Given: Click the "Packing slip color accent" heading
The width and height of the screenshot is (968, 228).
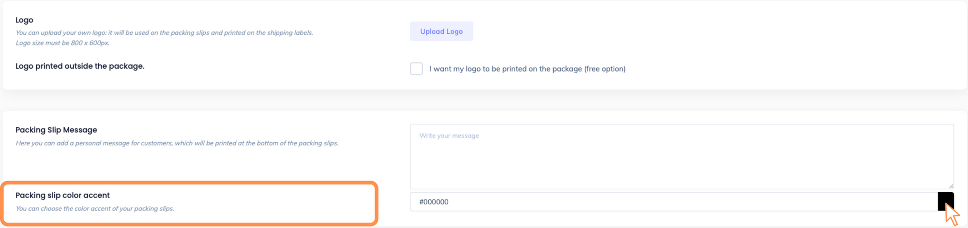Looking at the screenshot, I should click(x=62, y=195).
